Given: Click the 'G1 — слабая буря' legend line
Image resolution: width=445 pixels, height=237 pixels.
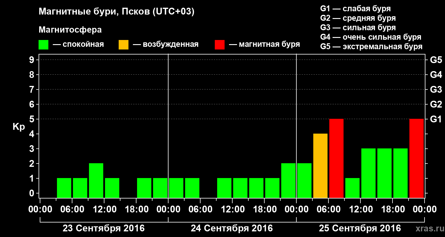Looking at the screenshot, I should pyautogui.click(x=355, y=9).
